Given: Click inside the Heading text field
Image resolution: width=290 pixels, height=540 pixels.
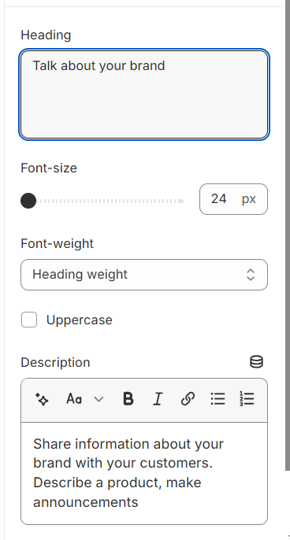Looking at the screenshot, I should coord(144,94).
